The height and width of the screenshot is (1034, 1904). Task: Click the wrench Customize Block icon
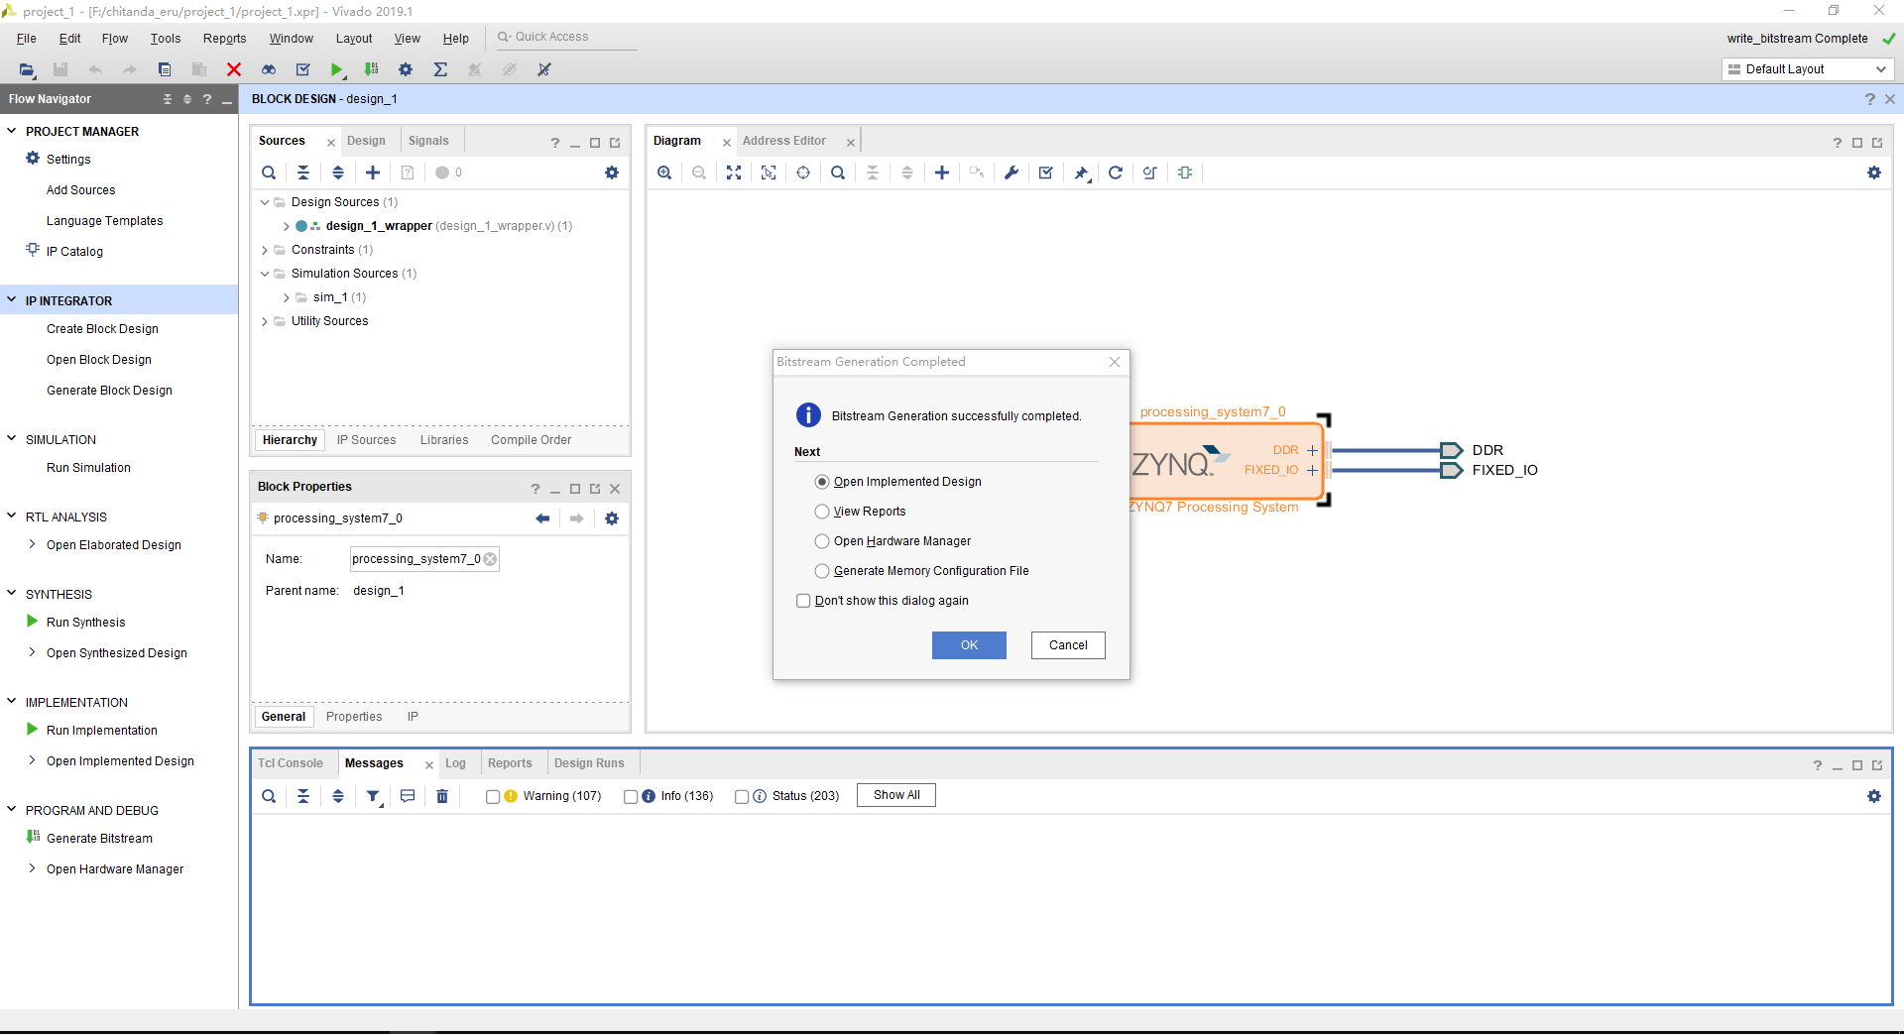[x=1011, y=172]
